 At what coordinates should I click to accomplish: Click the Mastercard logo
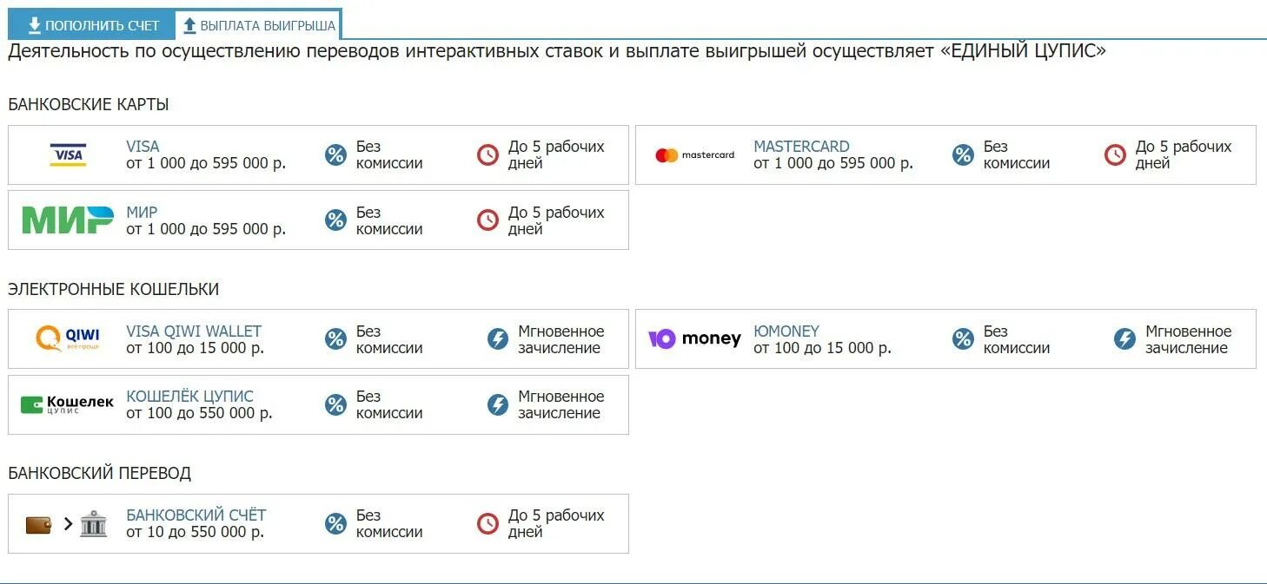(694, 155)
